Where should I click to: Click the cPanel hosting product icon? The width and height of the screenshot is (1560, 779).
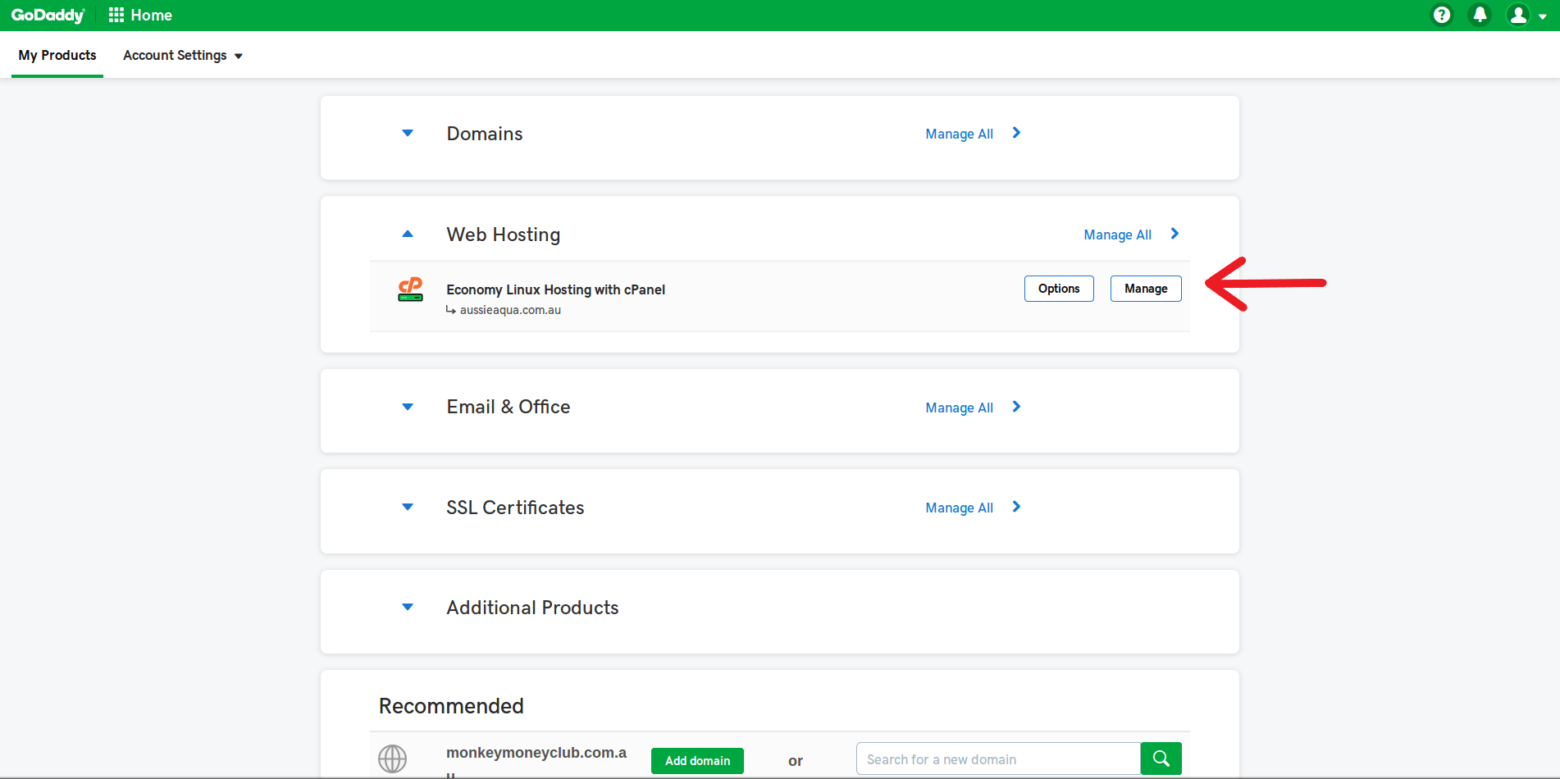(410, 289)
